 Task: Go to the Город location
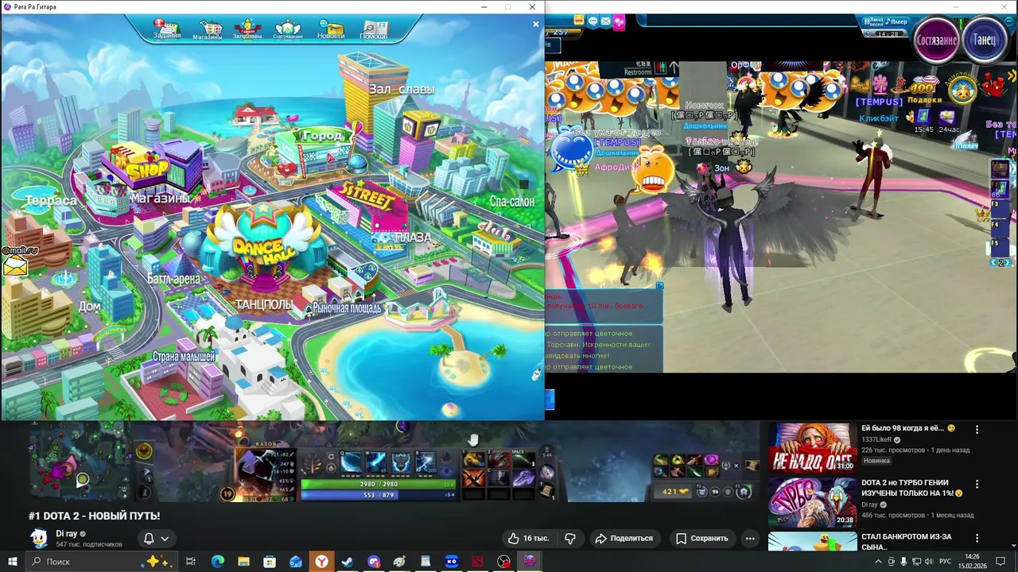click(x=322, y=136)
